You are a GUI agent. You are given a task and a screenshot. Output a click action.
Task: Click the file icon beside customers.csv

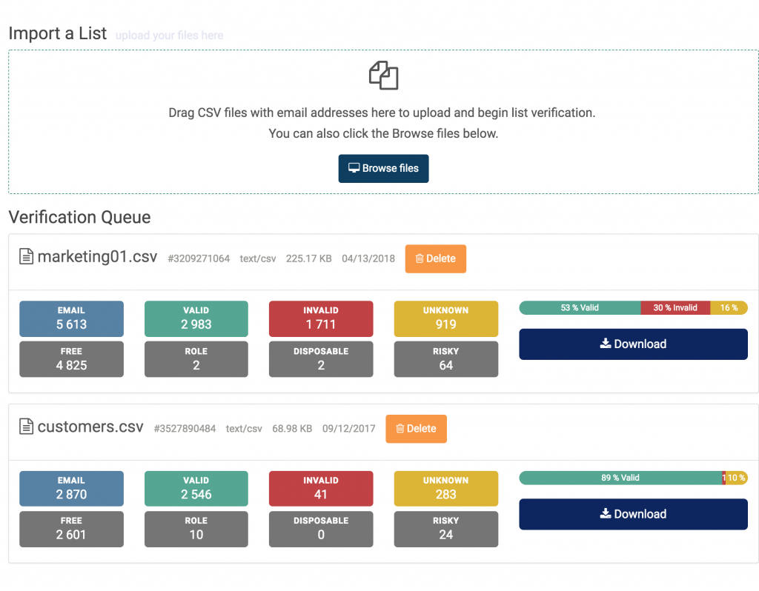[x=26, y=427]
